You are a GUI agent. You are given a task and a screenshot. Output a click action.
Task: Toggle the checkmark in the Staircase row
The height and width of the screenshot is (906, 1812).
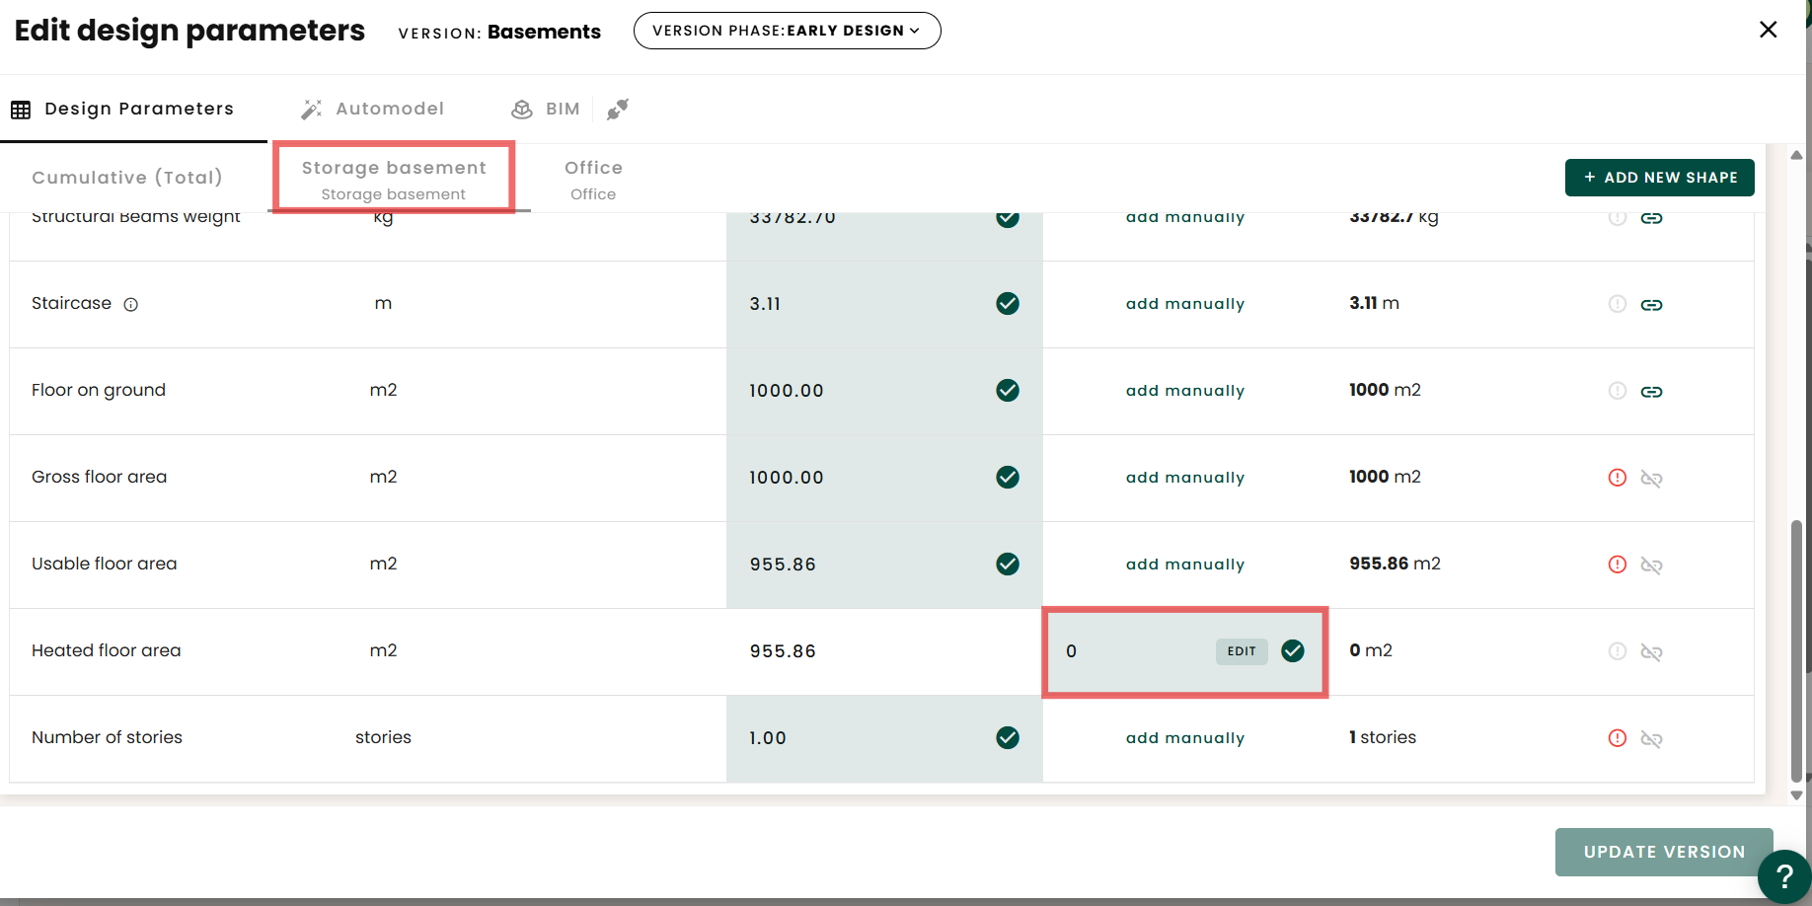tap(1008, 304)
